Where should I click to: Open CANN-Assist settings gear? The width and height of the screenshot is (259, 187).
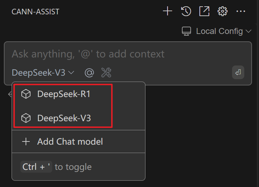tap(222, 11)
